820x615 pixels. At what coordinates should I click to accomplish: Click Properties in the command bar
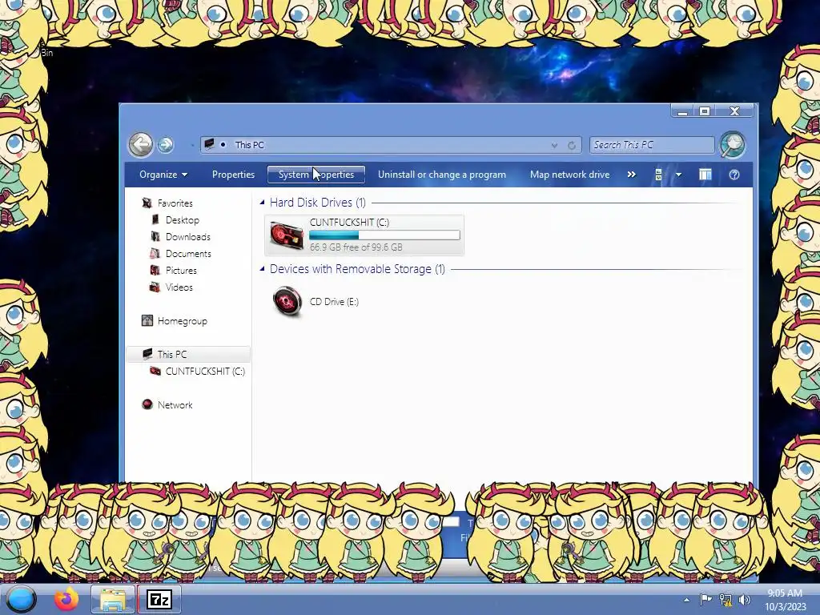pos(233,175)
